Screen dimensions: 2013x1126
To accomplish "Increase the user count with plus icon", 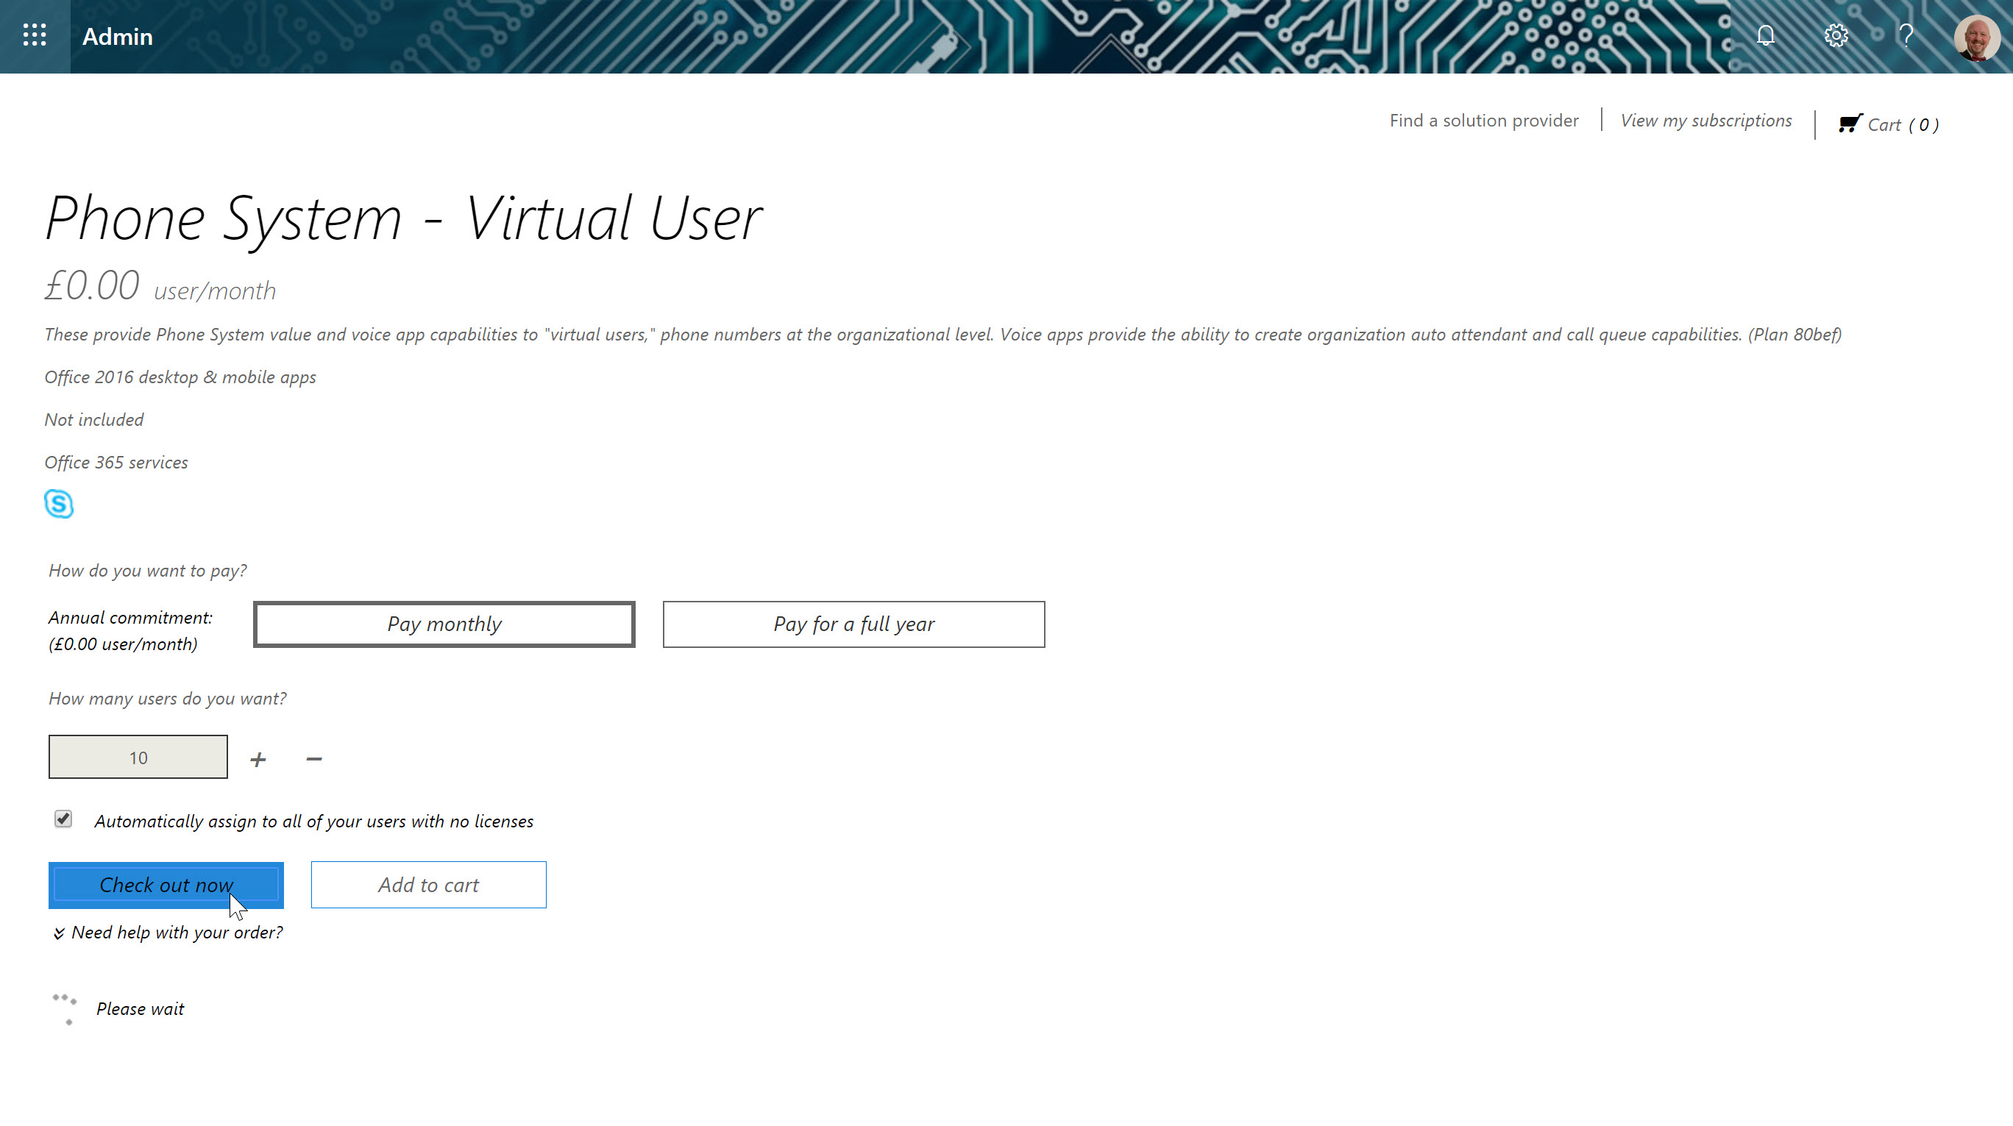I will (258, 759).
